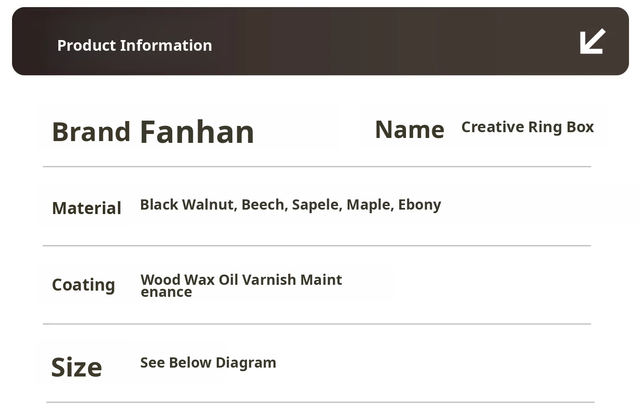The image size is (641, 413).
Task: Select the Ebony material
Action: [419, 205]
